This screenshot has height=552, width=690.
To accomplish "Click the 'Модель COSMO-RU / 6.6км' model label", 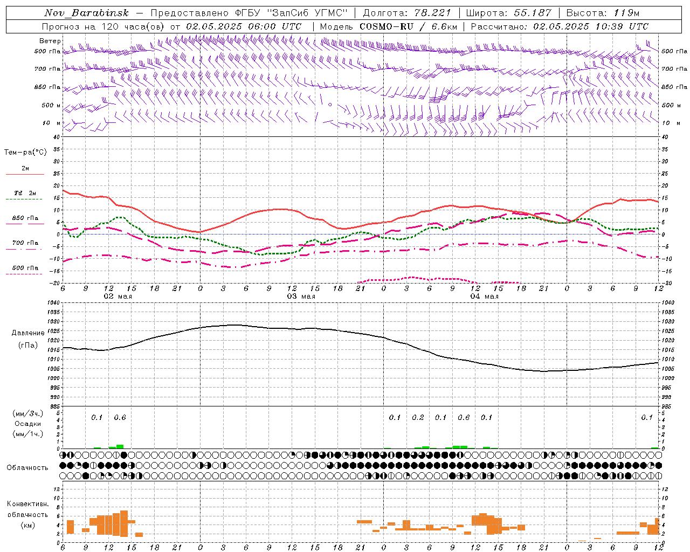I will click(389, 26).
